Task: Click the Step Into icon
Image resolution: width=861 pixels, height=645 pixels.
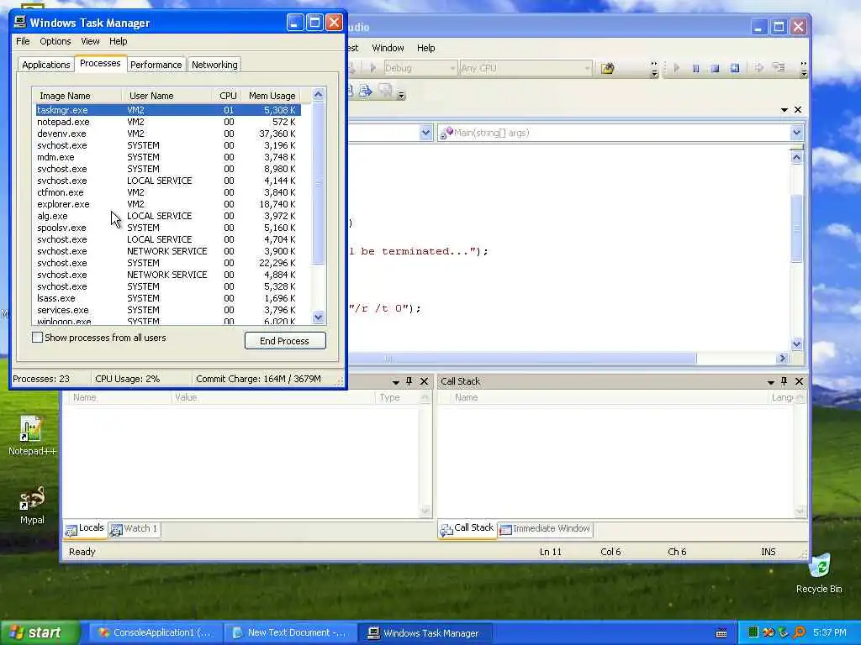Action: [x=779, y=68]
